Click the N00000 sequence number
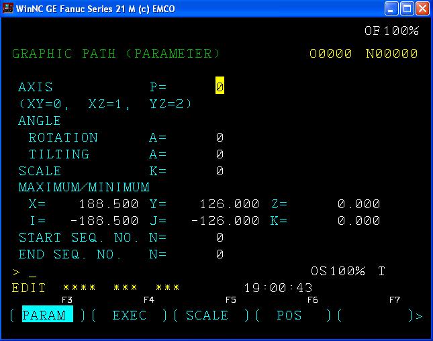This screenshot has height=341, width=433. pos(391,54)
